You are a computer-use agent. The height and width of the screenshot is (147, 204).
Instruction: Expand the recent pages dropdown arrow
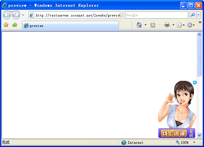point(23,15)
